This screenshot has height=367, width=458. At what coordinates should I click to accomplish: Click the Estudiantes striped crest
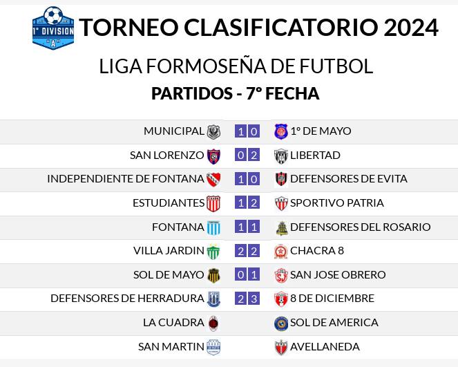pos(213,204)
